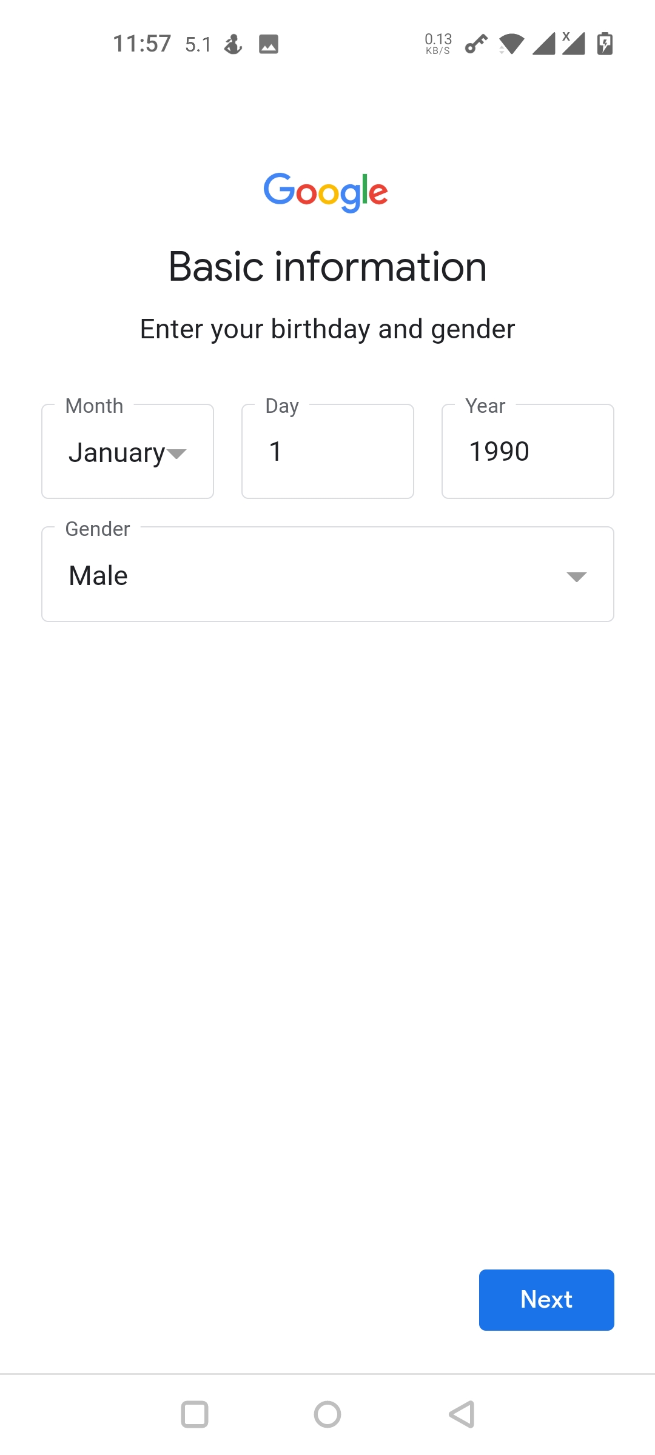Focus the Day input field

(327, 452)
